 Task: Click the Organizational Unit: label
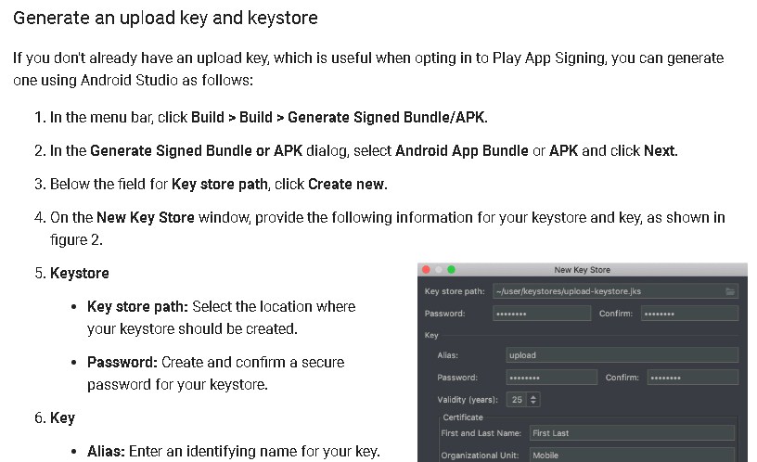click(x=480, y=456)
